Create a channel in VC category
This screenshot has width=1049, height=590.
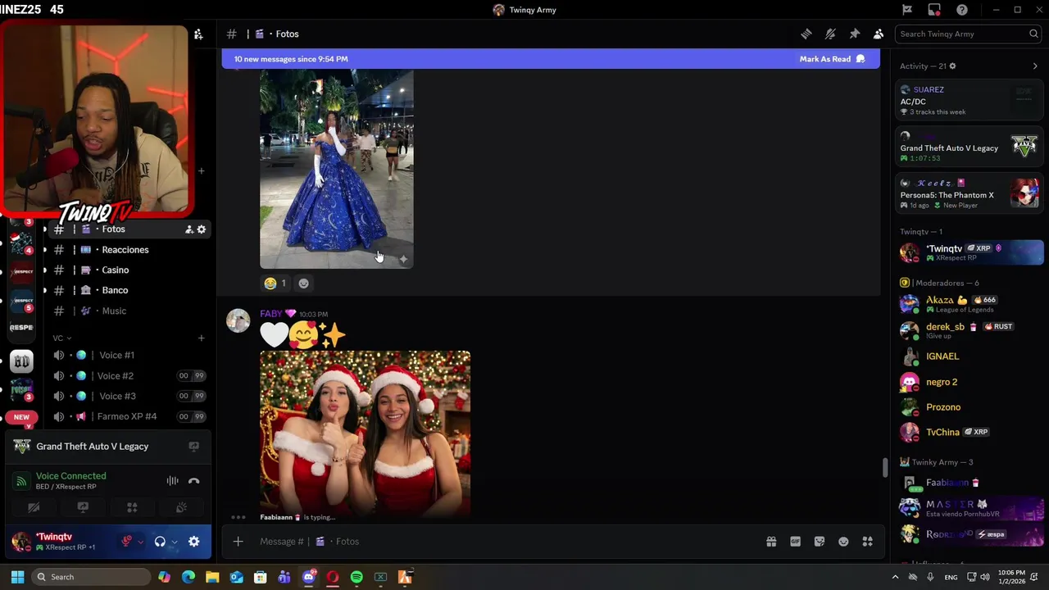202,338
